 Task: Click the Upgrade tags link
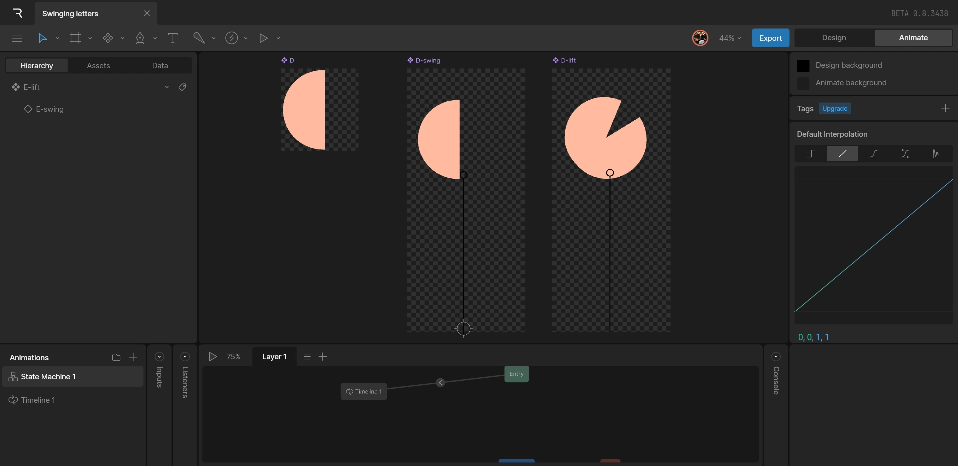835,109
